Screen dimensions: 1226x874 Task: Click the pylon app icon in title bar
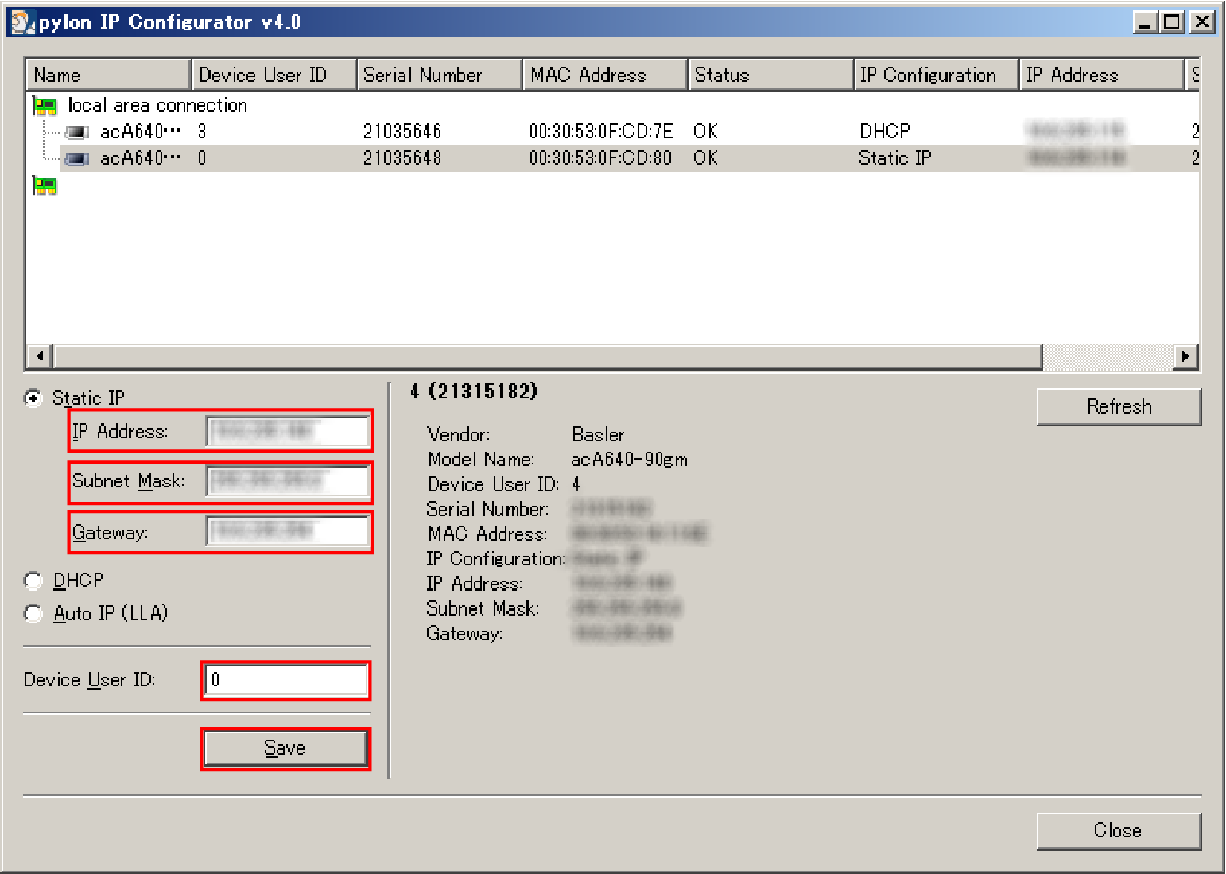click(21, 22)
